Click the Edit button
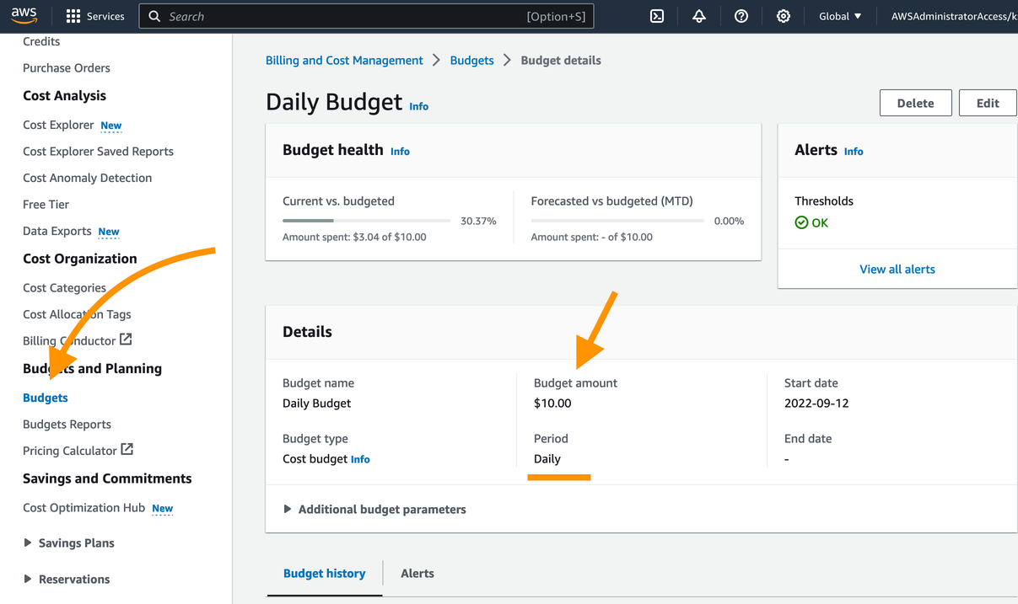1018x604 pixels. 988,103
